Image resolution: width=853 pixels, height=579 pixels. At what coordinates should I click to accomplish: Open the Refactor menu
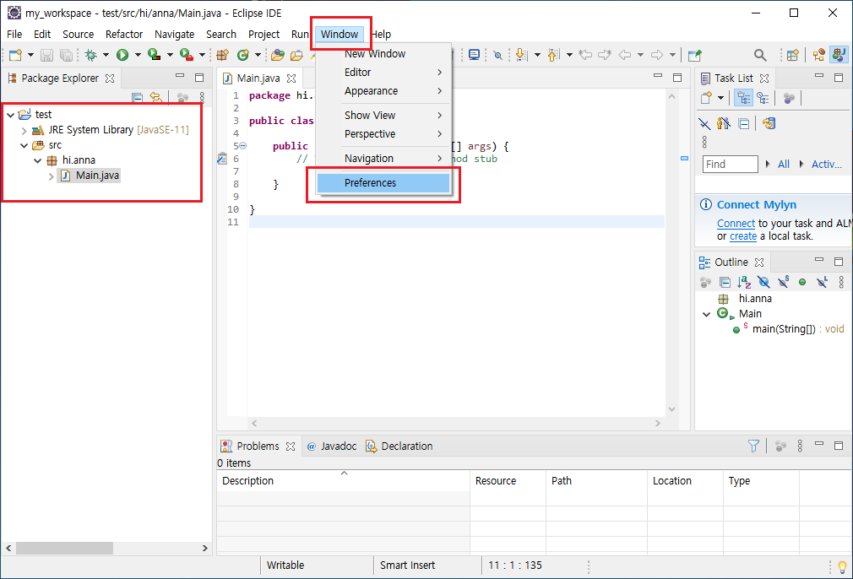tap(124, 35)
